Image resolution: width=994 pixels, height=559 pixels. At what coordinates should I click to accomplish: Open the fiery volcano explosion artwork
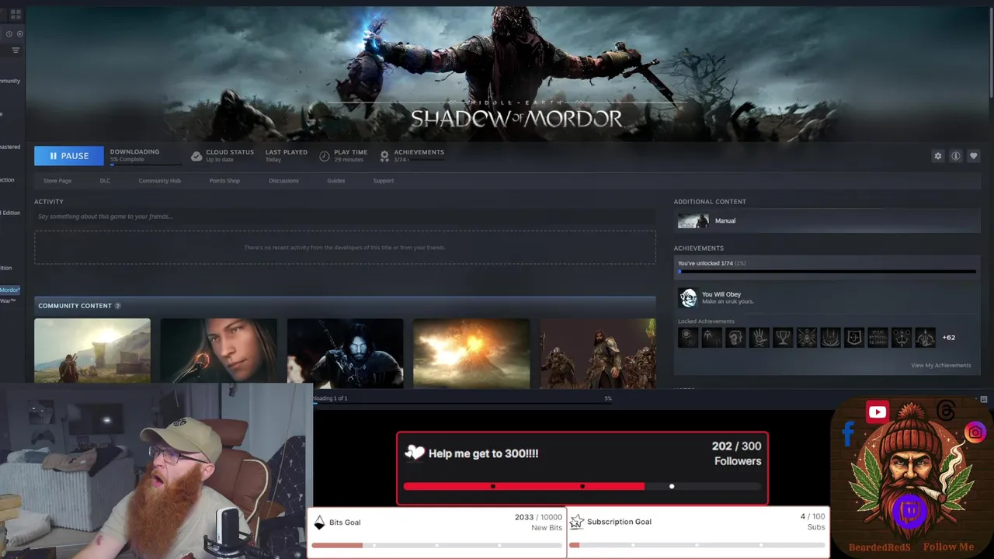click(x=471, y=352)
